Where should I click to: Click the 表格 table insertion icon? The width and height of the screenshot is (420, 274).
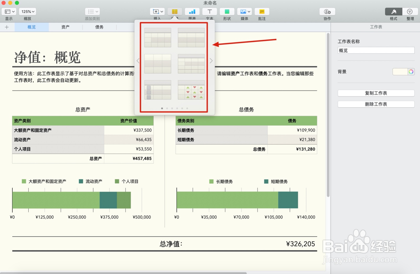click(175, 12)
